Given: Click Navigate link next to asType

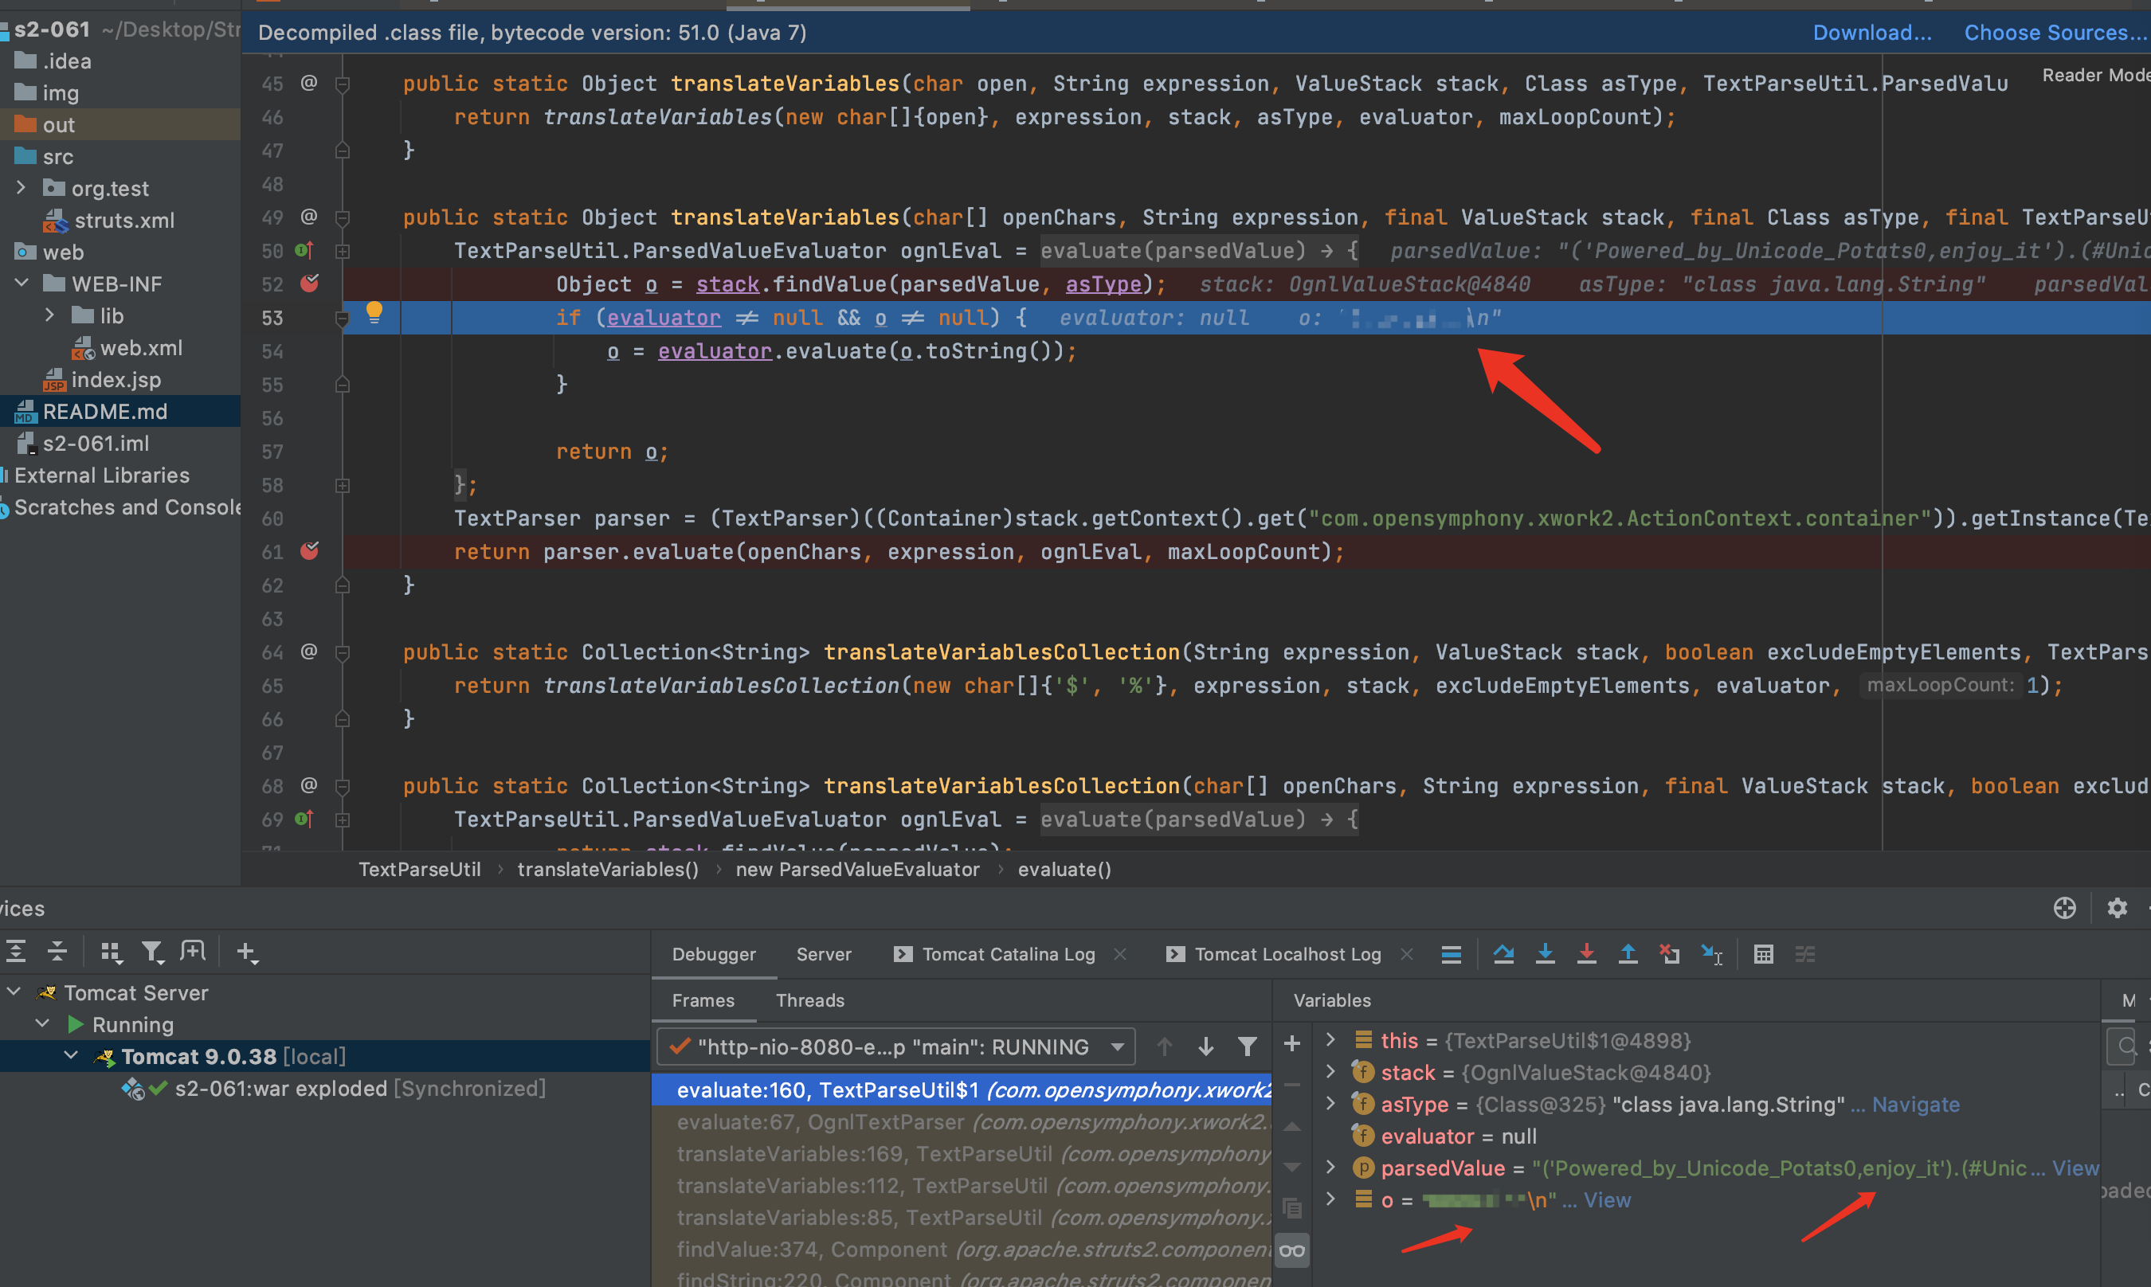Looking at the screenshot, I should [x=1915, y=1104].
